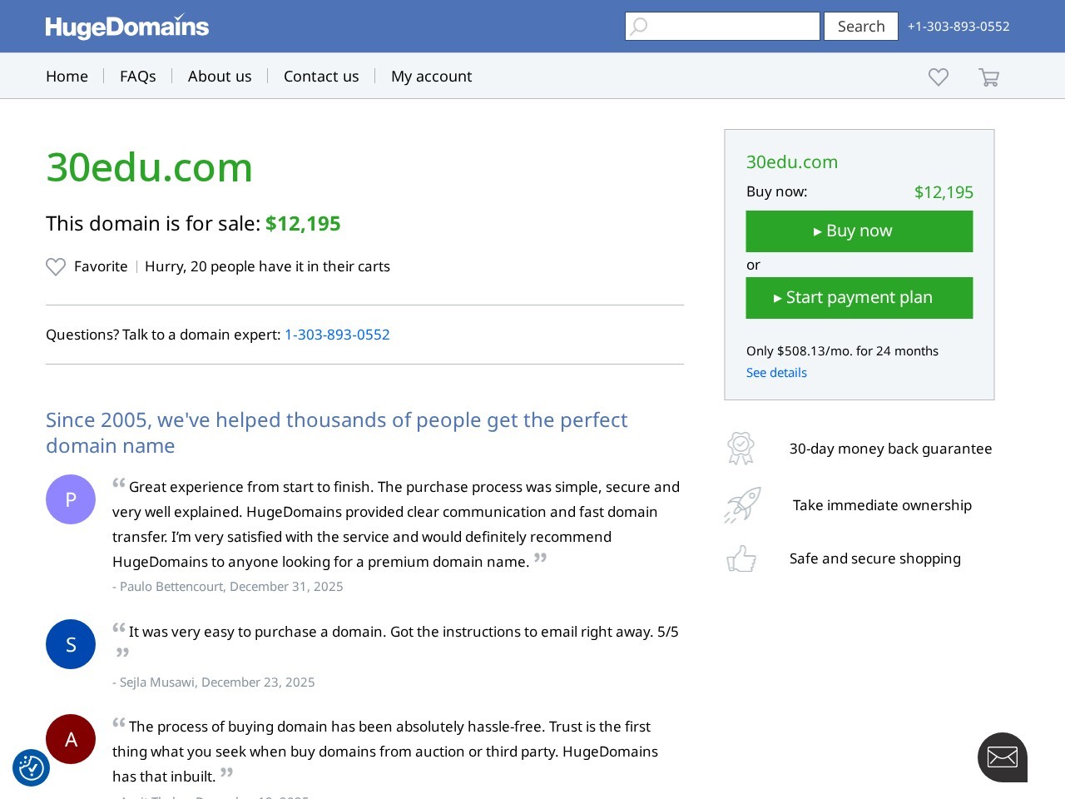Follow the See details link
The width and height of the screenshot is (1065, 799).
tap(776, 373)
